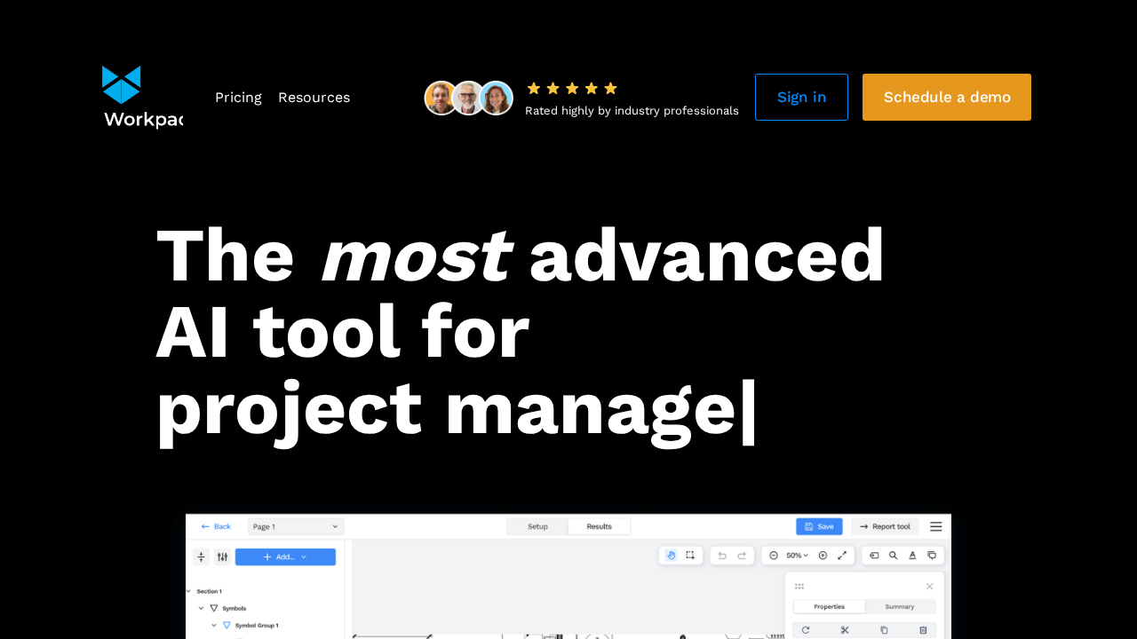This screenshot has width=1137, height=639.
Task: Activate the rectangle selection tool
Action: (x=690, y=556)
